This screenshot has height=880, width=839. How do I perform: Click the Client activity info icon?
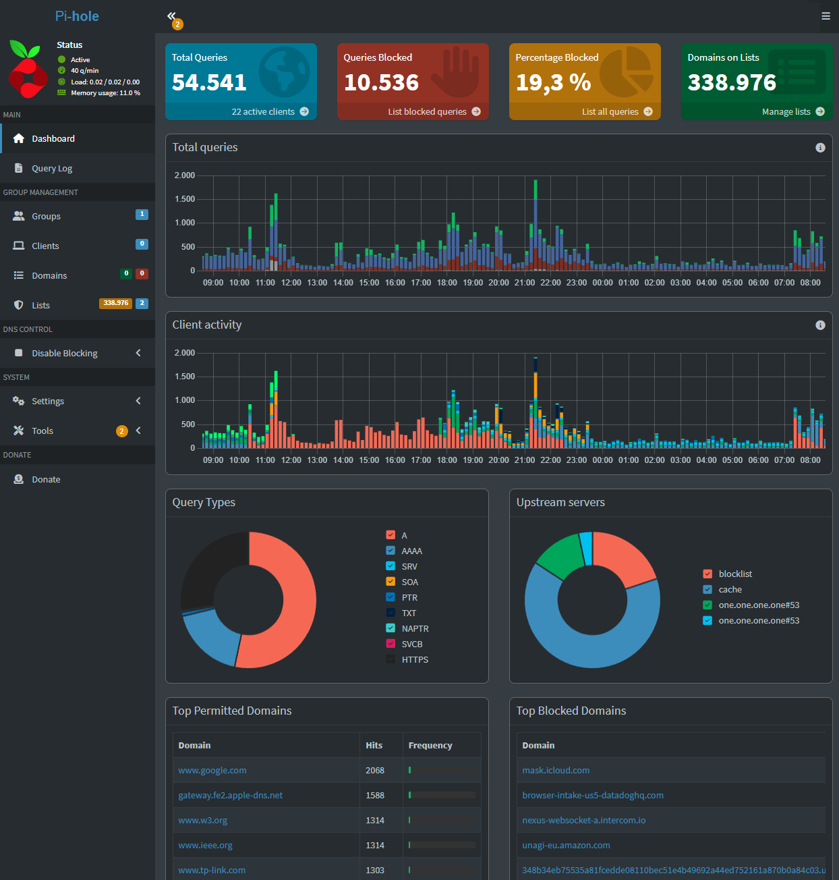point(820,325)
